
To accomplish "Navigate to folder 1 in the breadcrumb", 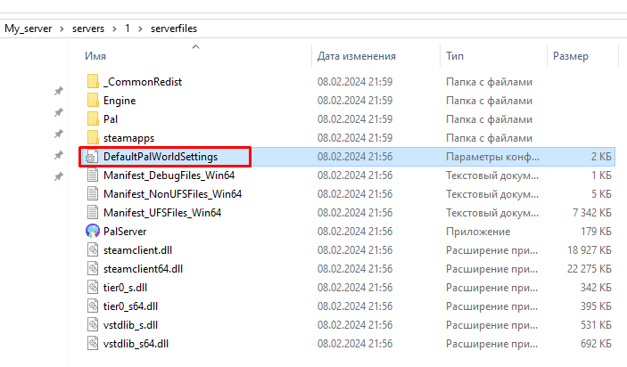I will (x=128, y=29).
